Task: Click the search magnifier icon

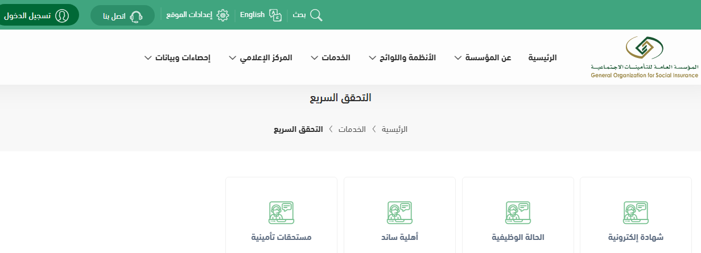Action: tap(316, 15)
